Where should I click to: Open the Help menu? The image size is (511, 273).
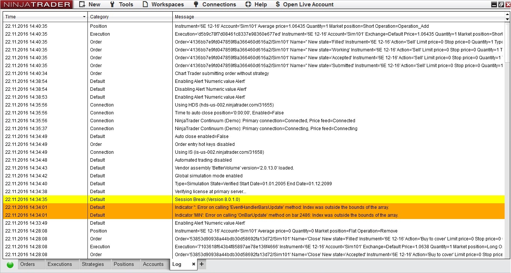tap(256, 4)
